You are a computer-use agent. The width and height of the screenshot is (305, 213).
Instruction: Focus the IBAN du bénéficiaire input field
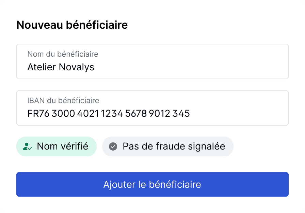152,108
